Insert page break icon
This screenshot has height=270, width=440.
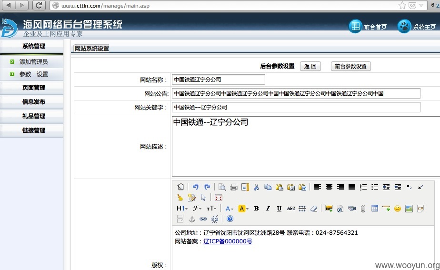click(x=180, y=219)
